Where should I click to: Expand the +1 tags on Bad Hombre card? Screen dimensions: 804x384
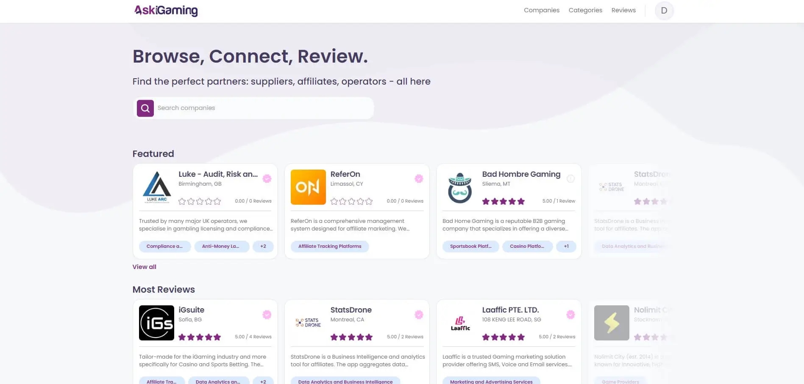pos(566,247)
